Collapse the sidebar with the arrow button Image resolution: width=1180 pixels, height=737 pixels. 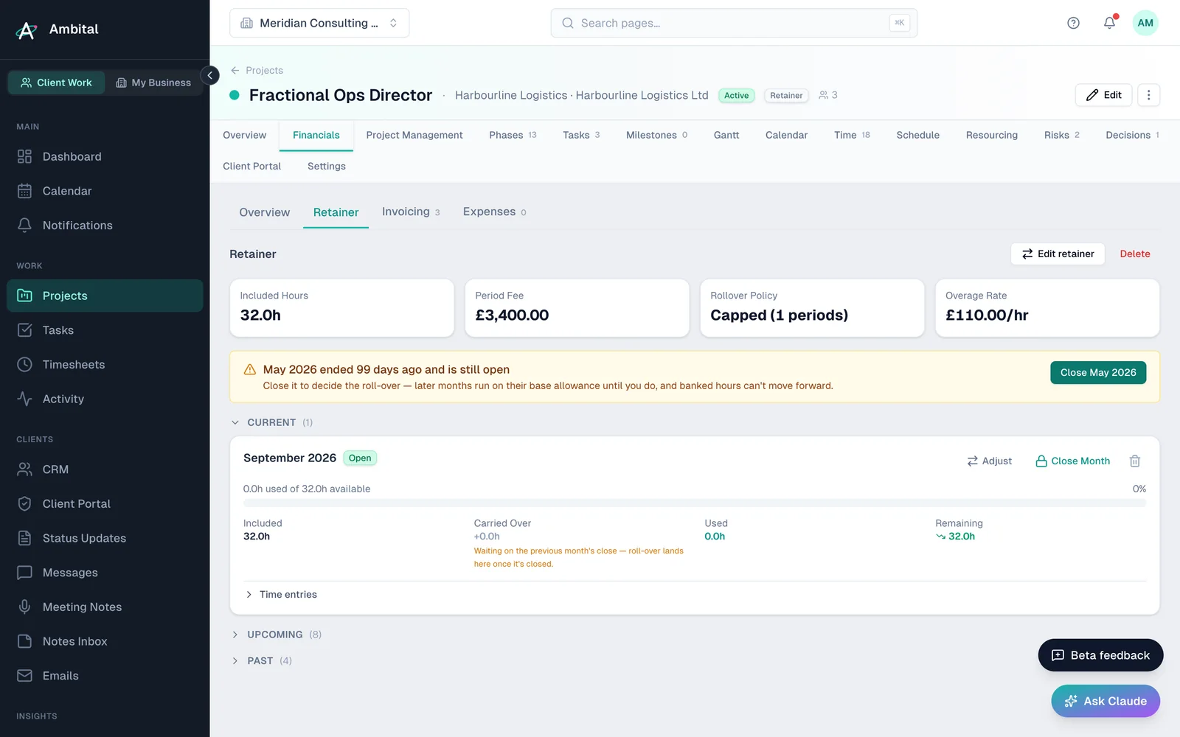click(209, 75)
